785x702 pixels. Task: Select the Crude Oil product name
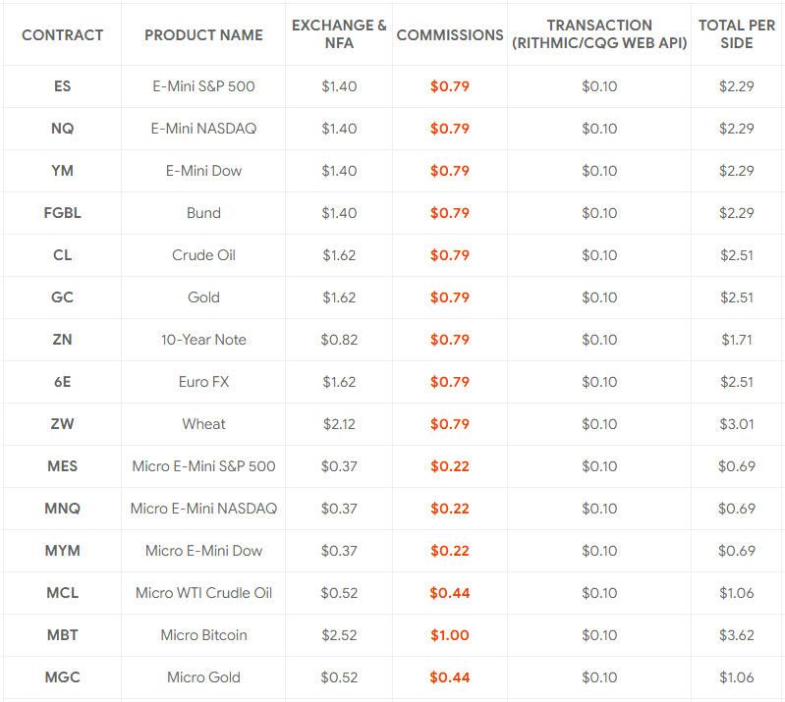tap(203, 255)
